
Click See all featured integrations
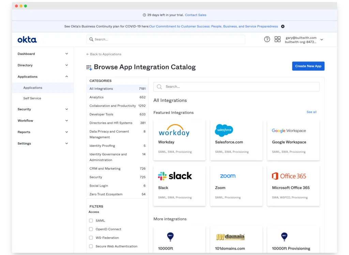[x=312, y=112]
